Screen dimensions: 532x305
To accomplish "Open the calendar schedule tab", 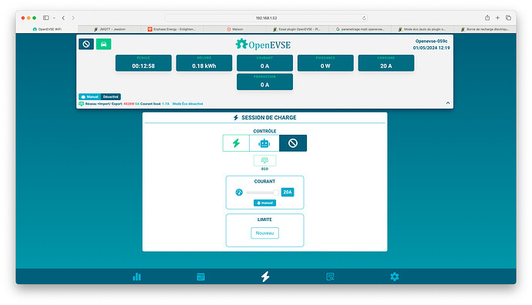I will 201,277.
